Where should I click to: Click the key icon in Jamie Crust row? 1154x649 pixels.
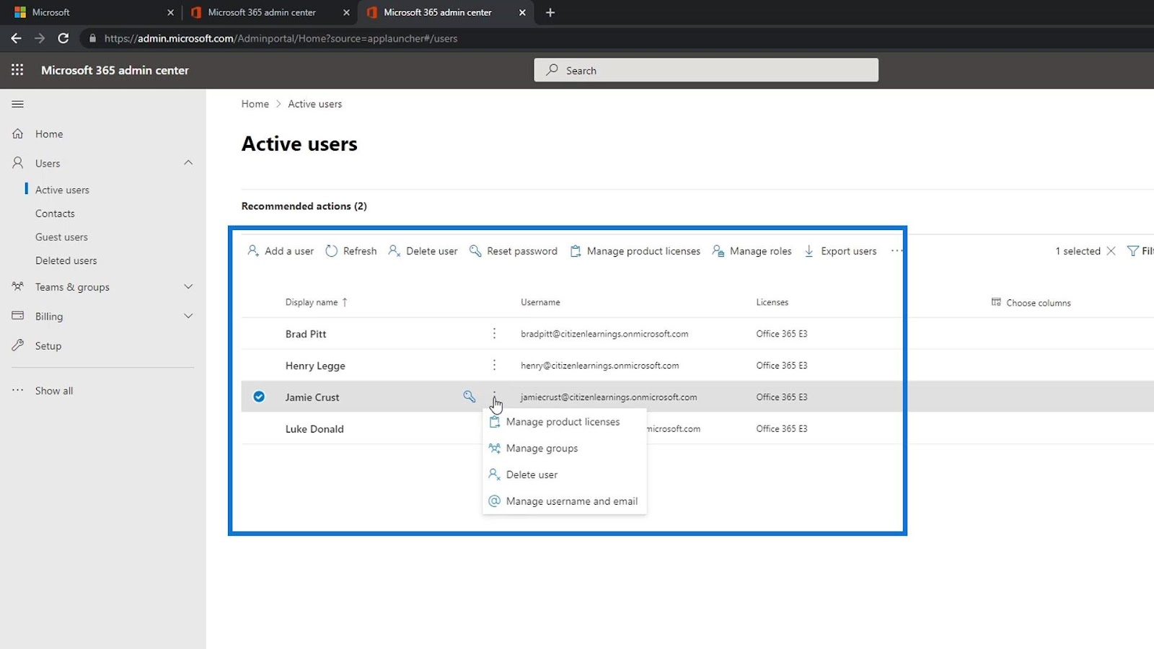[x=470, y=397]
